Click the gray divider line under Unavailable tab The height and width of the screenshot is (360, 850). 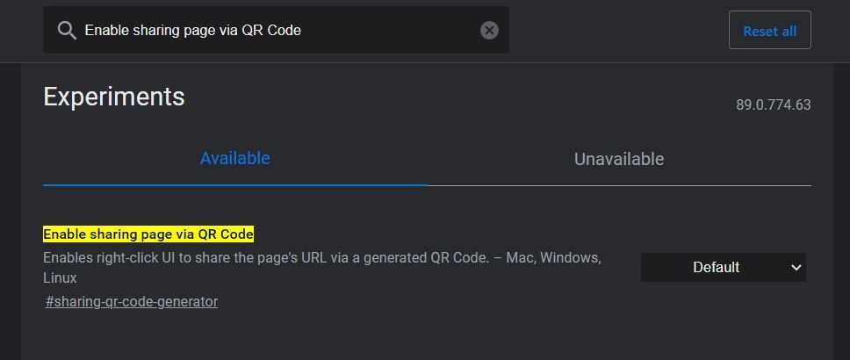(x=618, y=186)
